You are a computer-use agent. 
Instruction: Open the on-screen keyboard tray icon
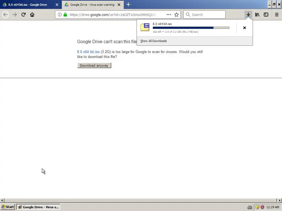pyautogui.click(x=250, y=207)
